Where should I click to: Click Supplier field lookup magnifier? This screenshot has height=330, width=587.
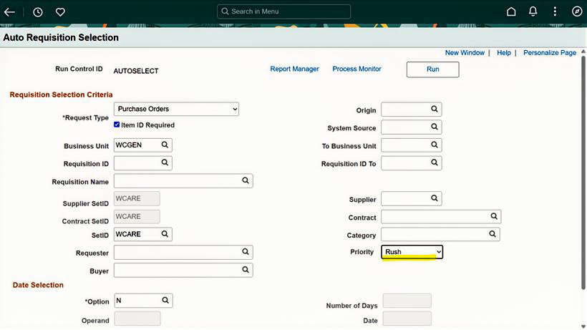434,198
